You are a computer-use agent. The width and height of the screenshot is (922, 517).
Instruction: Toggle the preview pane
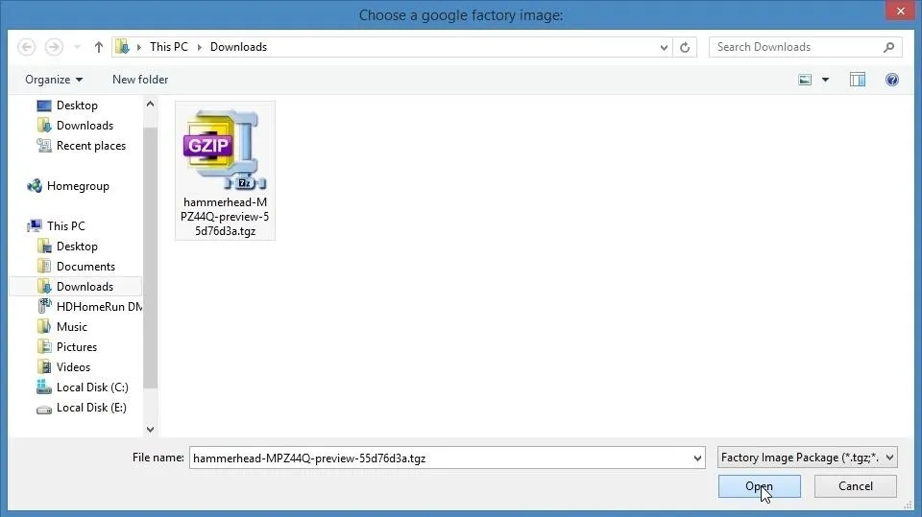pos(858,80)
